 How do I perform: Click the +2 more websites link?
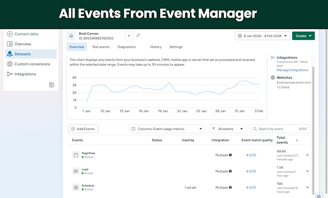click(283, 87)
